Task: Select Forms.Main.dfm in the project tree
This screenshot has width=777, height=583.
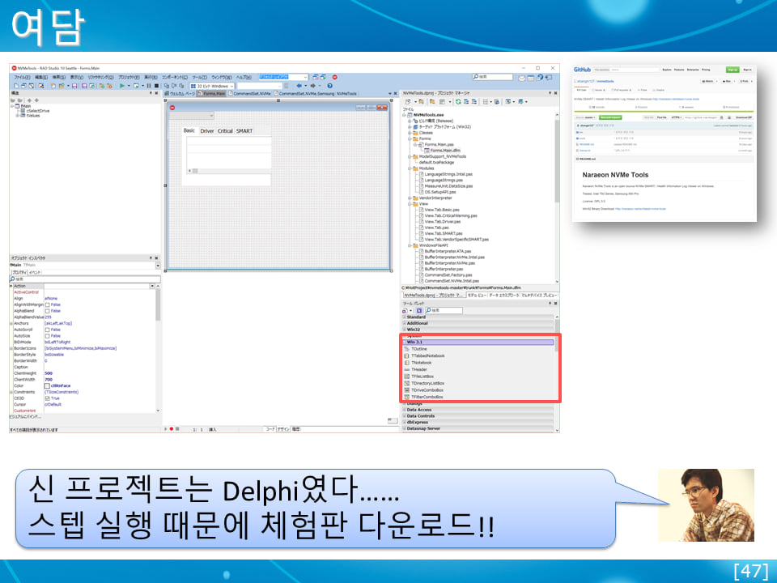Action: click(x=443, y=151)
